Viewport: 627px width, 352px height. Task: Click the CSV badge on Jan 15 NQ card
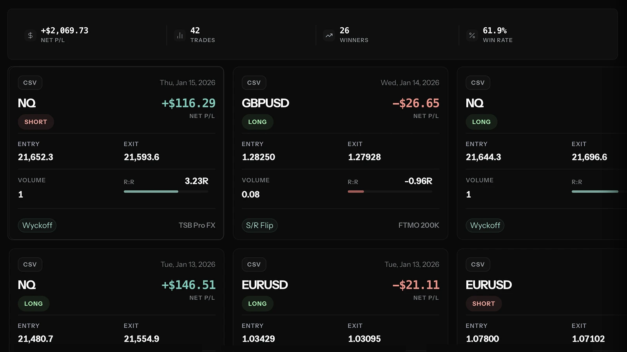pyautogui.click(x=30, y=83)
